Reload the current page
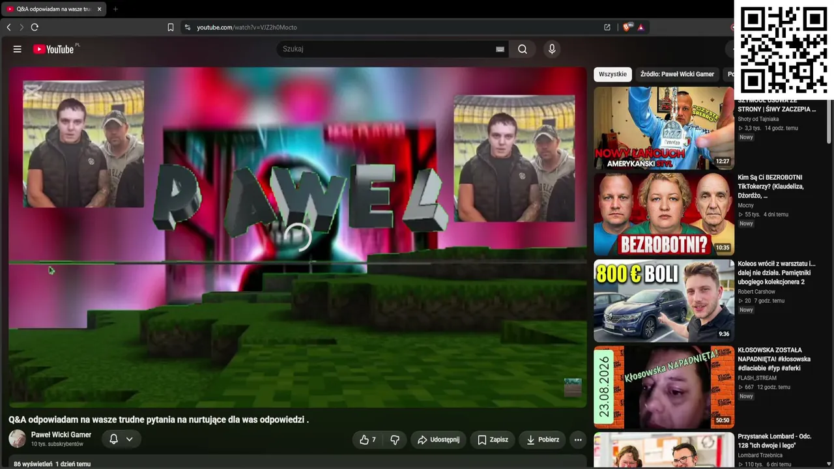Viewport: 834px width, 469px height. (x=35, y=27)
